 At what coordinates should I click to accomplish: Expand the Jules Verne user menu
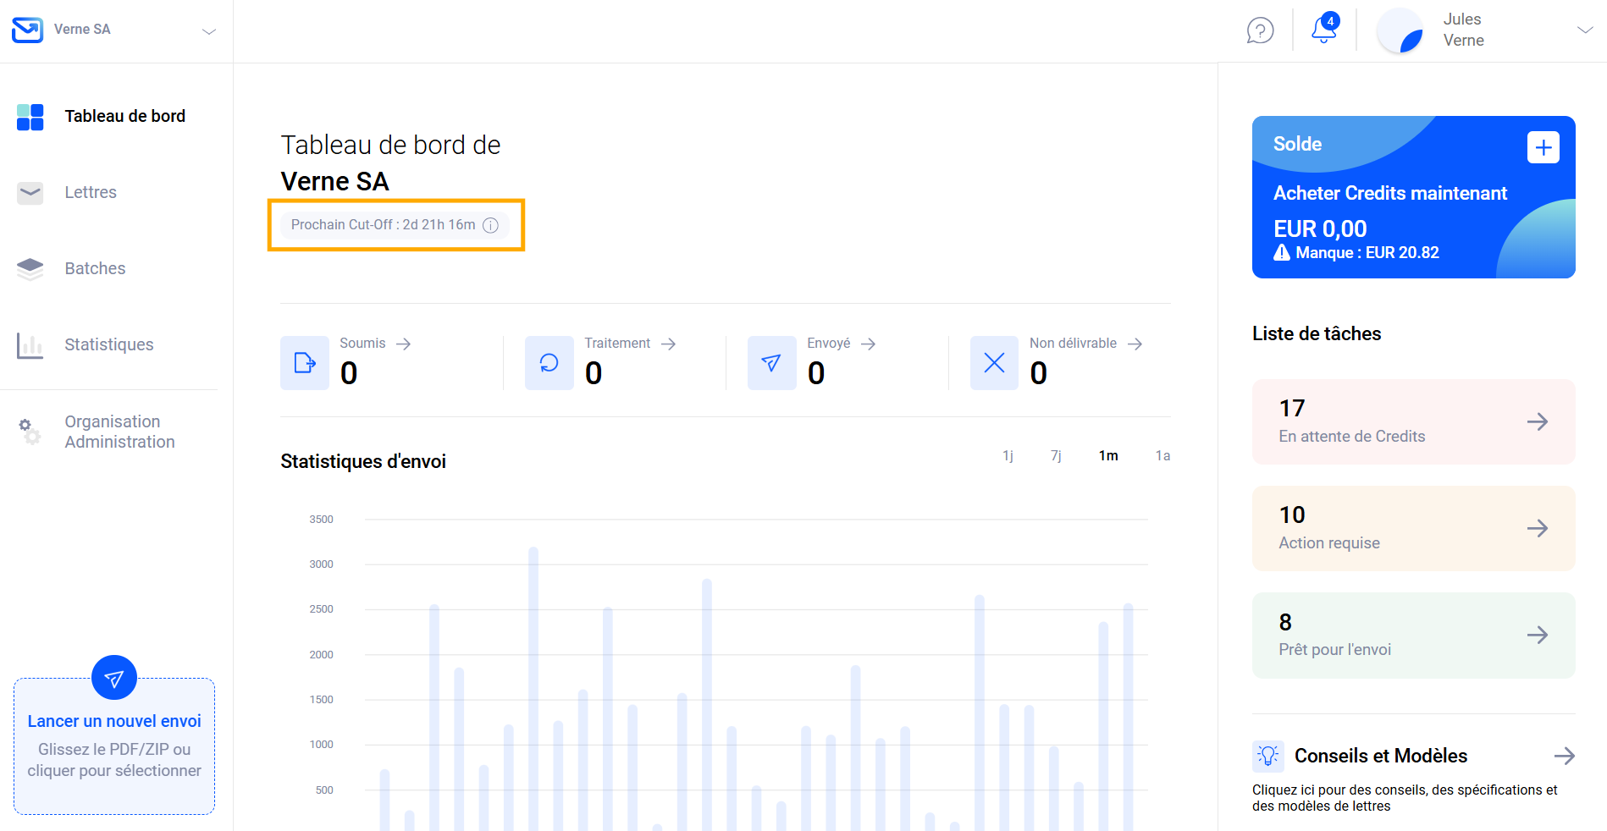tap(1584, 30)
